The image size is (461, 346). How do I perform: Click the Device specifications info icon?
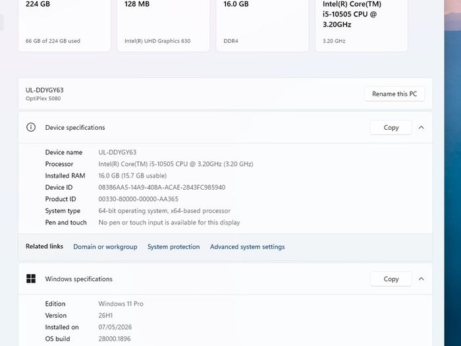(31, 127)
